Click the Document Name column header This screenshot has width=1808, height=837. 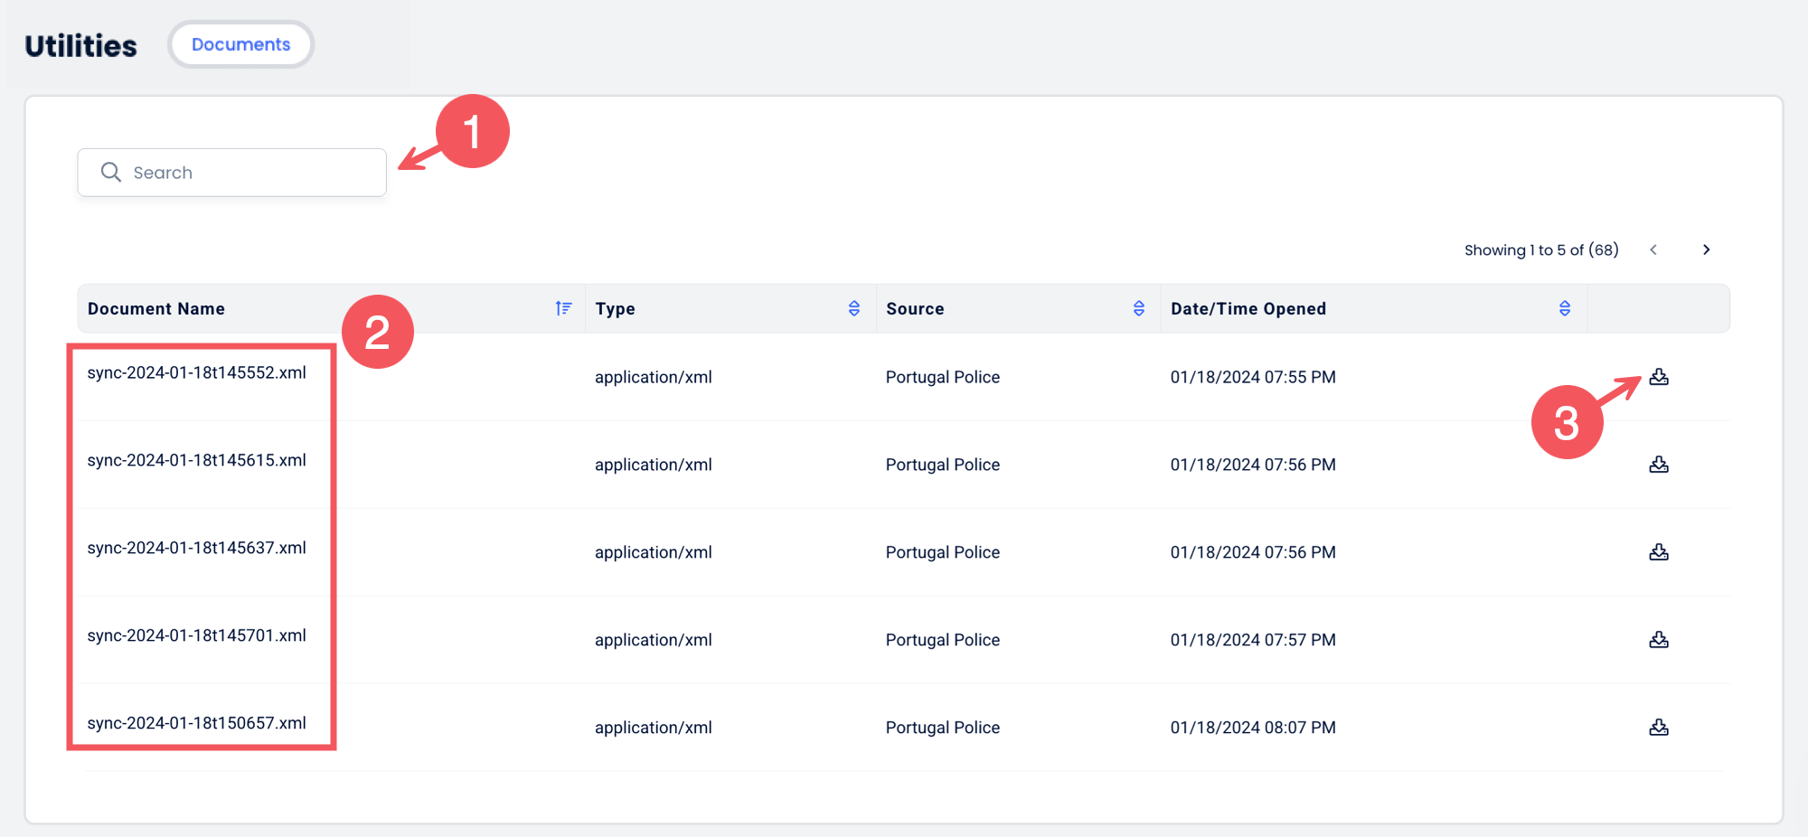(156, 308)
